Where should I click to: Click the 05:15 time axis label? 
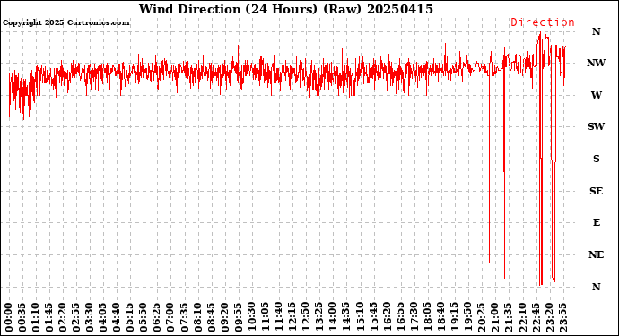tap(129, 318)
